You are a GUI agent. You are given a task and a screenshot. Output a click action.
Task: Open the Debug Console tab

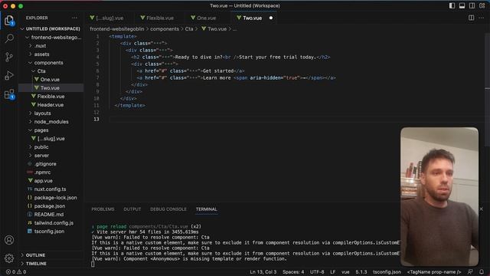168,209
